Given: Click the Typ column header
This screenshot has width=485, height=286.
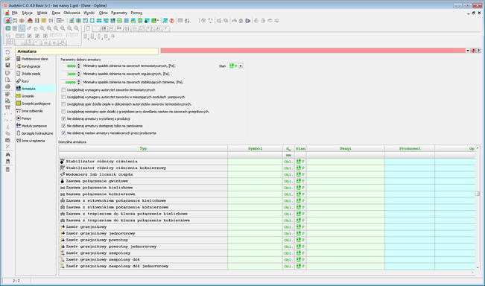Looking at the screenshot, I should (143, 148).
